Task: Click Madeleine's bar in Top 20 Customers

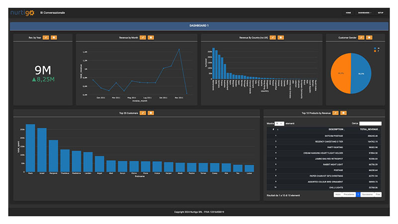Action: [x=77, y=161]
